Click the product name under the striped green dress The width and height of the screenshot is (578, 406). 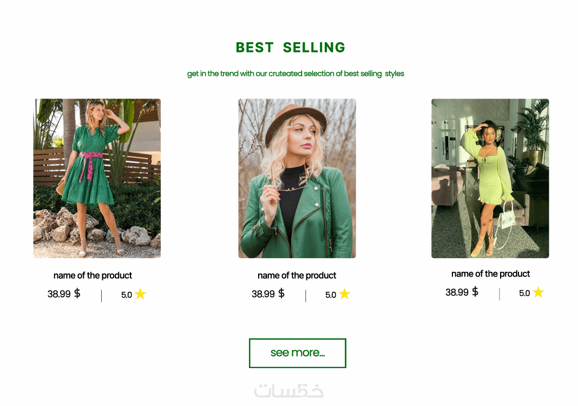point(93,276)
